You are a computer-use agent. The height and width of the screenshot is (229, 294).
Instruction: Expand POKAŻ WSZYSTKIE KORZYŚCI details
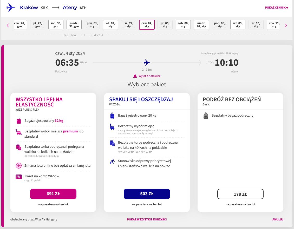pos(147,219)
